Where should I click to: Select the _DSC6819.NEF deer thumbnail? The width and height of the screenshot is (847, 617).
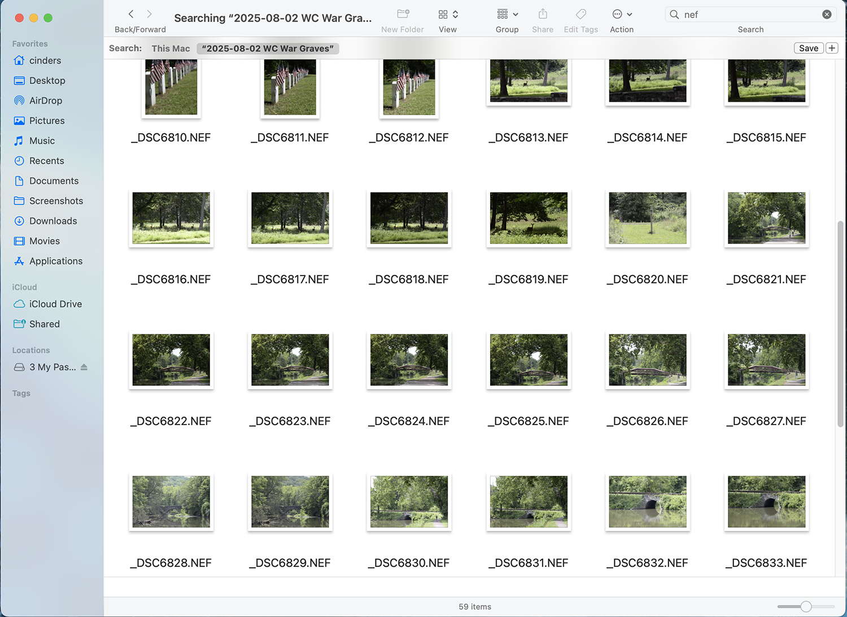(529, 218)
